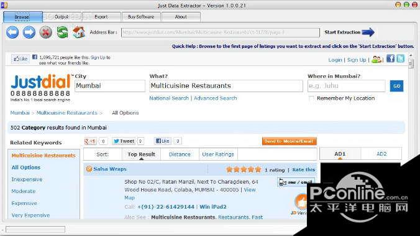
Task: Click the blue Forward arrow icon
Action: 29,32
